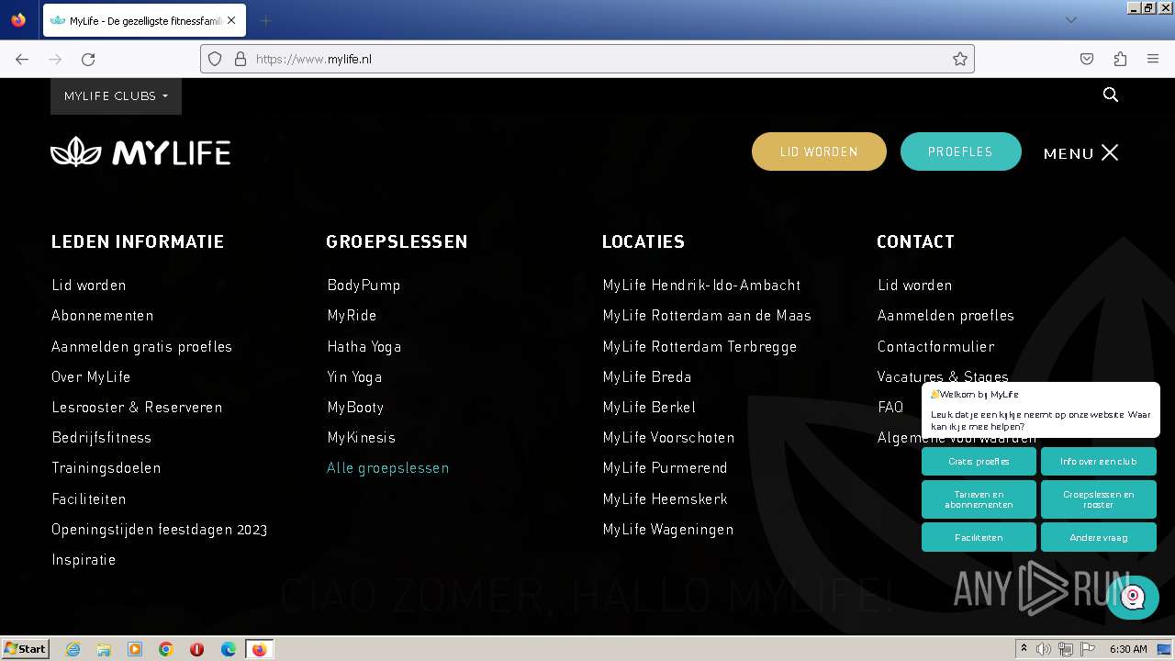Open the Hatha Yoga lesson link

364,346
